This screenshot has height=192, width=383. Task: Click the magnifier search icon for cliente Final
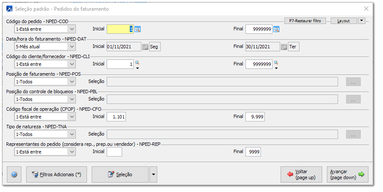coord(276,63)
